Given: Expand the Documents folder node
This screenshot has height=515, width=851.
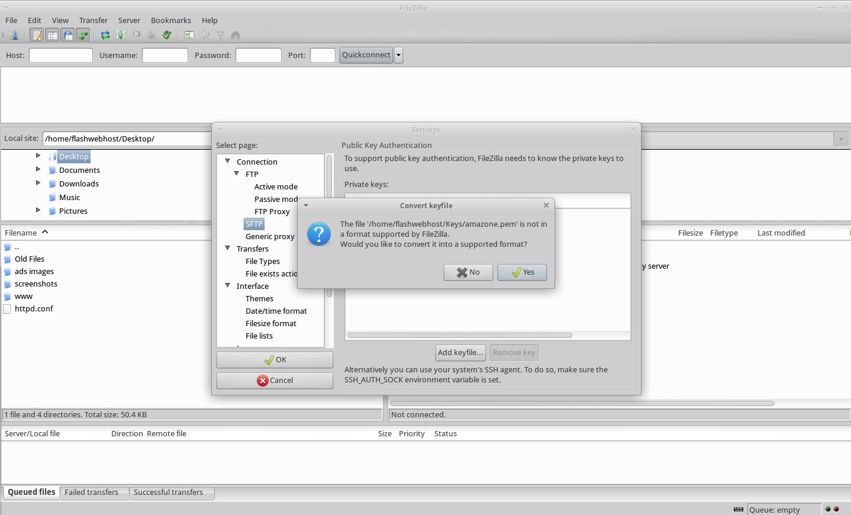Looking at the screenshot, I should click(x=38, y=169).
